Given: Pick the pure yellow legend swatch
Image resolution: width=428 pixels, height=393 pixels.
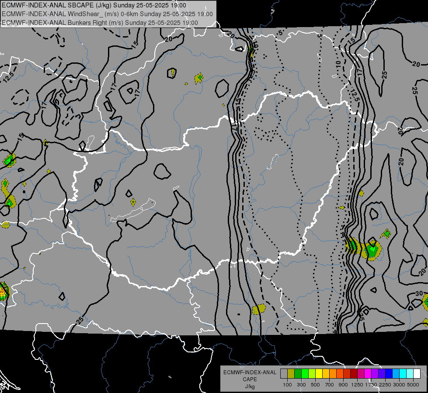Looking at the screenshot, I should 319,374.
